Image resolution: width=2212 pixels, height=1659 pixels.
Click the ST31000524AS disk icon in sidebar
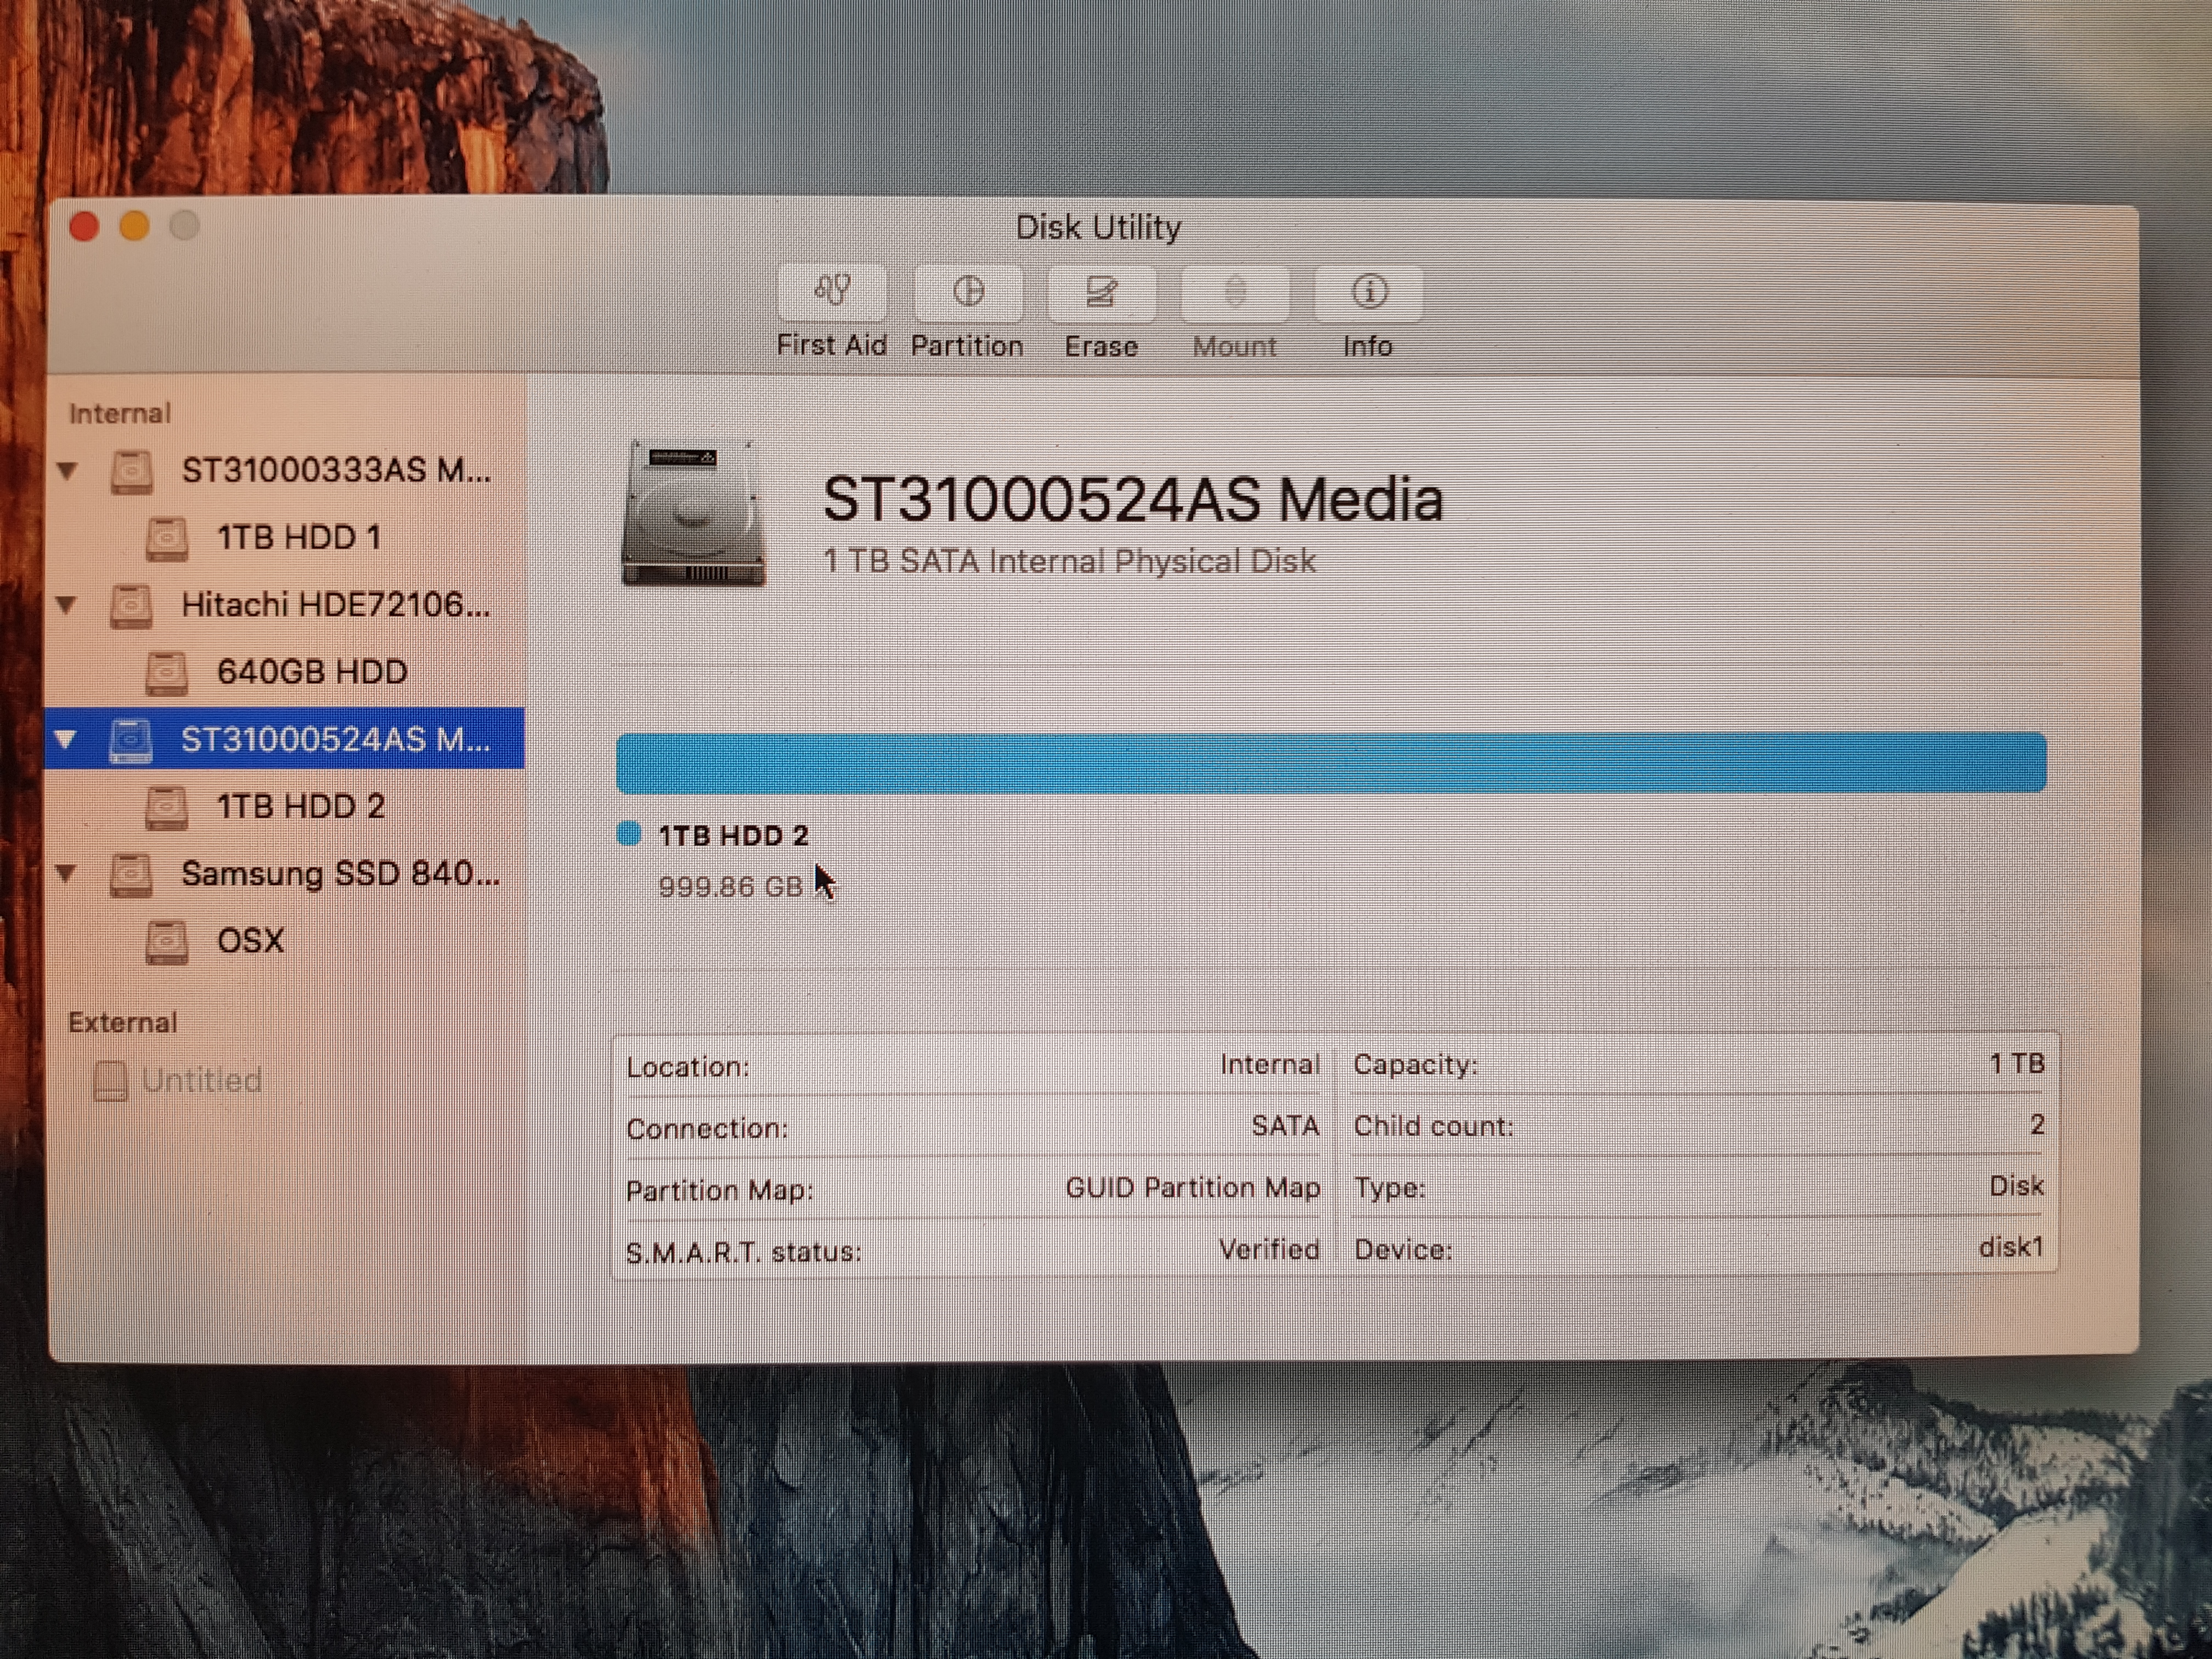click(131, 740)
